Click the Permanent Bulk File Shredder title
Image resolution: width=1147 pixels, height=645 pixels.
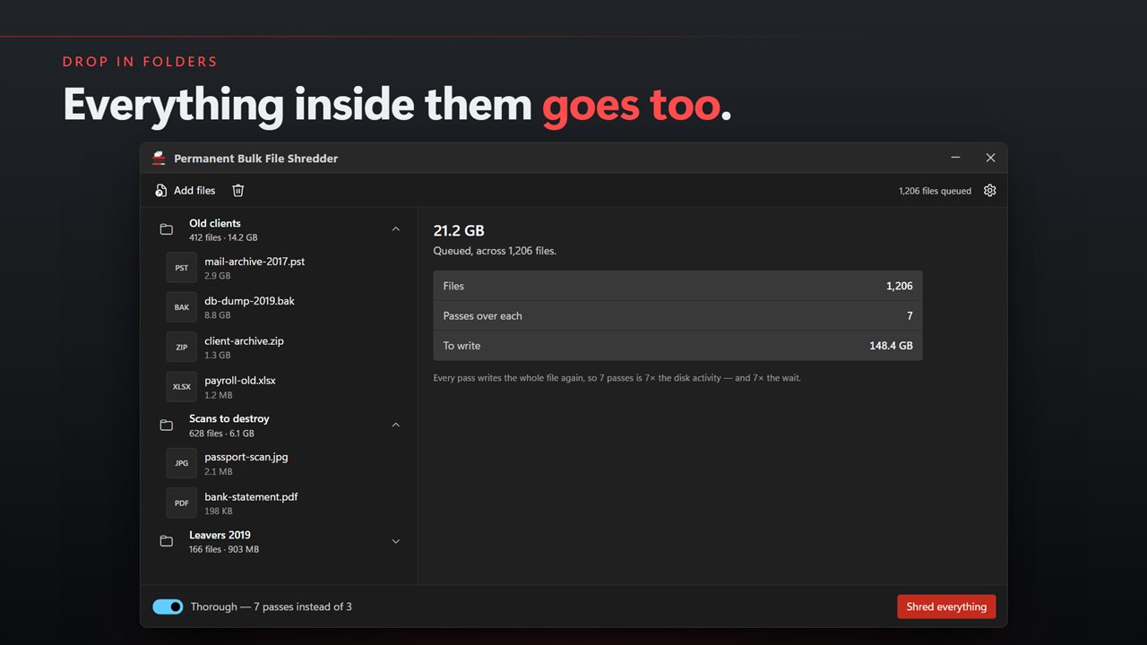[255, 159]
